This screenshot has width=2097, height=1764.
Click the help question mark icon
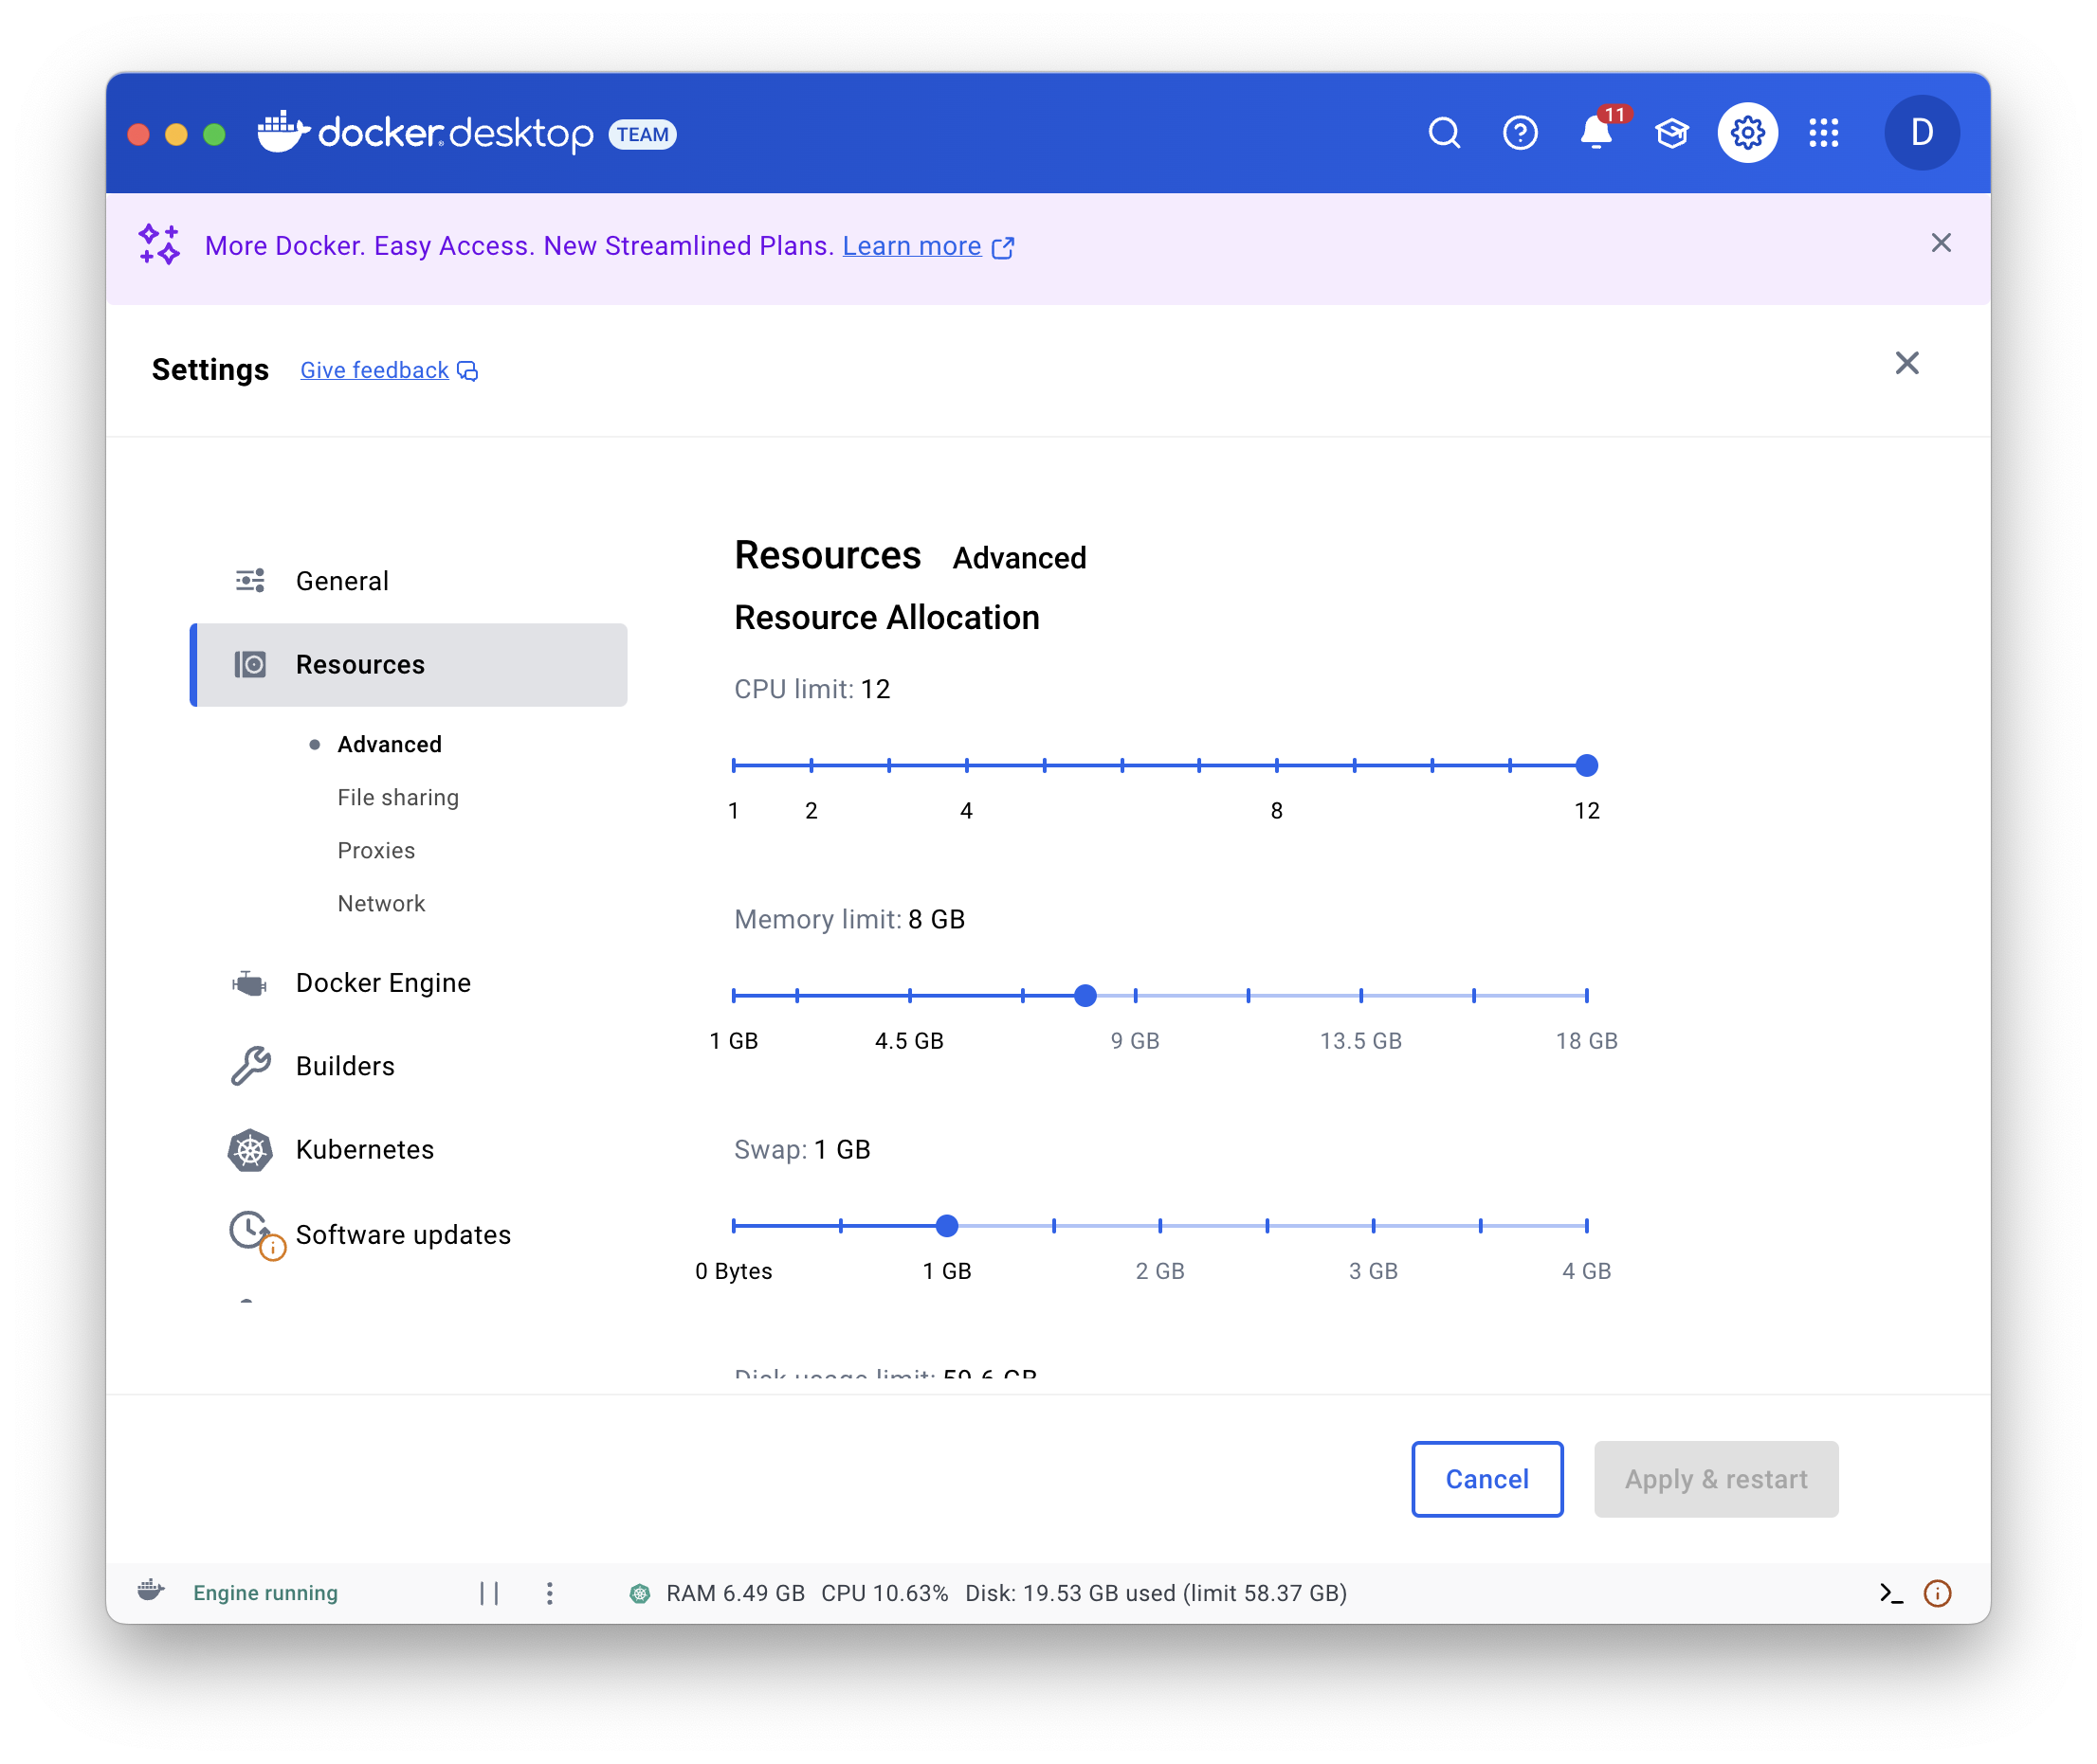pyautogui.click(x=1519, y=133)
